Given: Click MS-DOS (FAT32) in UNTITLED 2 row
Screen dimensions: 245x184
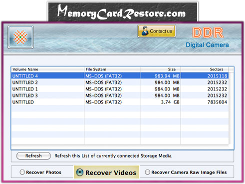Looking at the screenshot, I should [103, 82].
